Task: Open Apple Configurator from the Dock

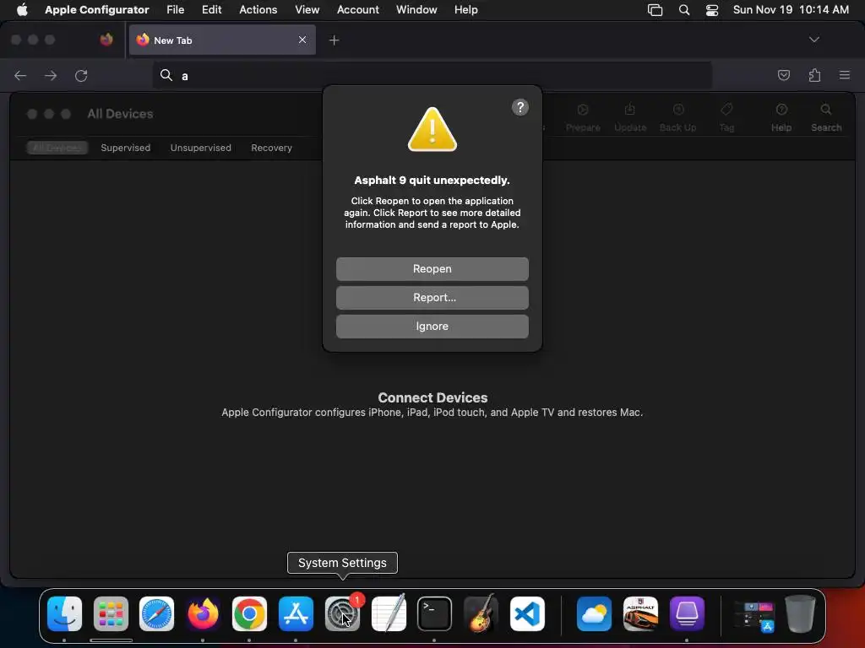Action: pos(686,613)
